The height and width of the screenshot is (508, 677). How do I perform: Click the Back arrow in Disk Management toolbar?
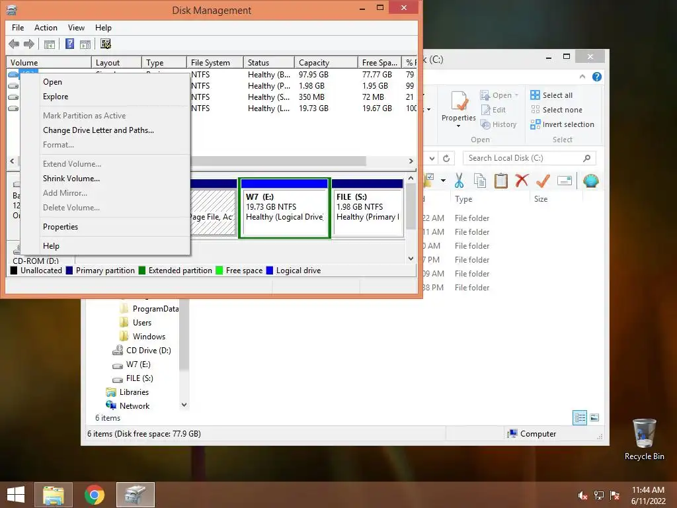click(x=14, y=44)
